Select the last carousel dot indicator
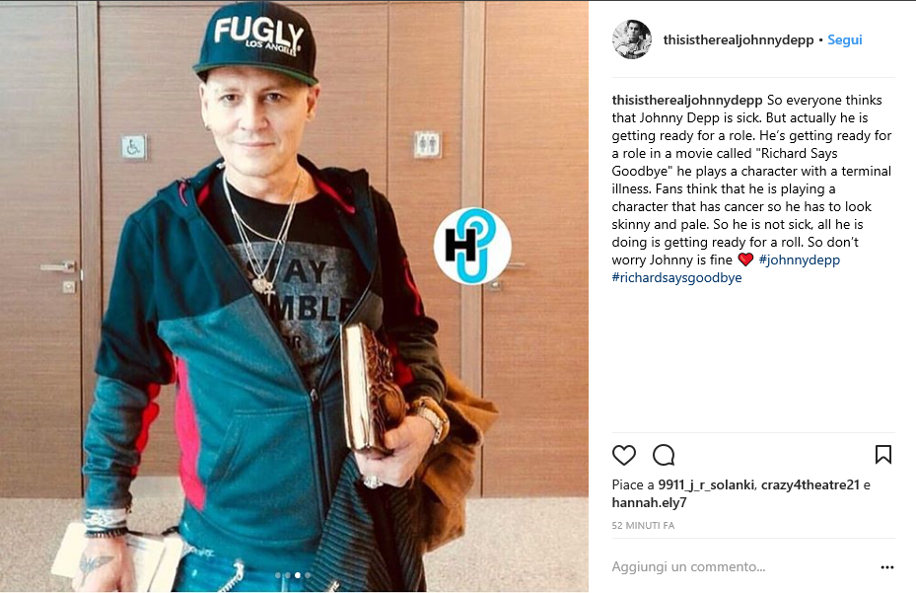Viewport: 916px width, 593px height. [308, 575]
